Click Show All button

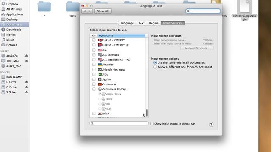click(103, 11)
